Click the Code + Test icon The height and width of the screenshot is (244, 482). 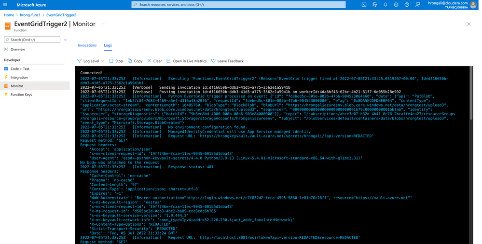click(6, 69)
